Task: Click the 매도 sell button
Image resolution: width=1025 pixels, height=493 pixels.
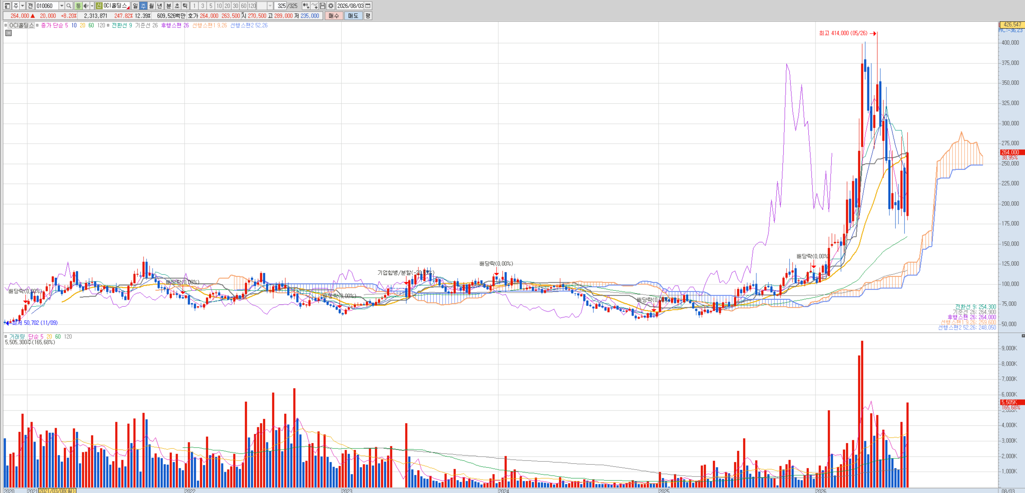Action: (353, 16)
